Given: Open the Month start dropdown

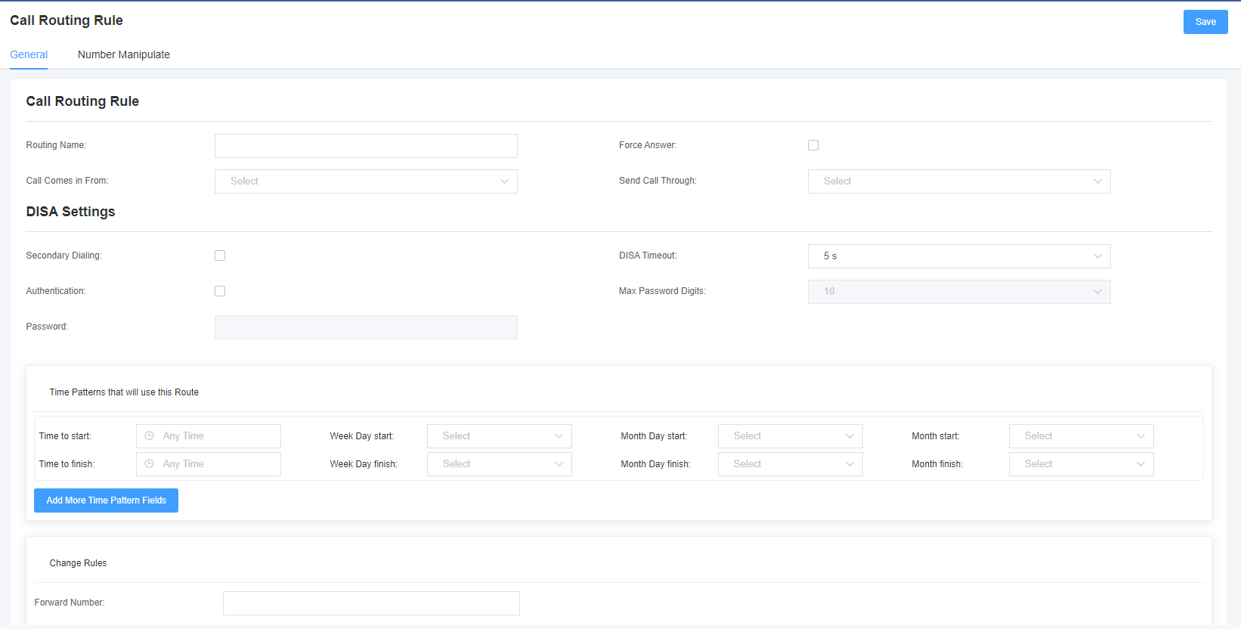Looking at the screenshot, I should click(x=1082, y=436).
